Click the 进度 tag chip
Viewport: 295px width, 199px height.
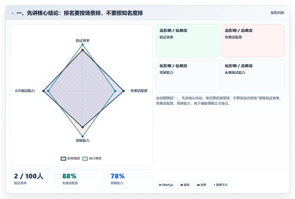[201, 185]
